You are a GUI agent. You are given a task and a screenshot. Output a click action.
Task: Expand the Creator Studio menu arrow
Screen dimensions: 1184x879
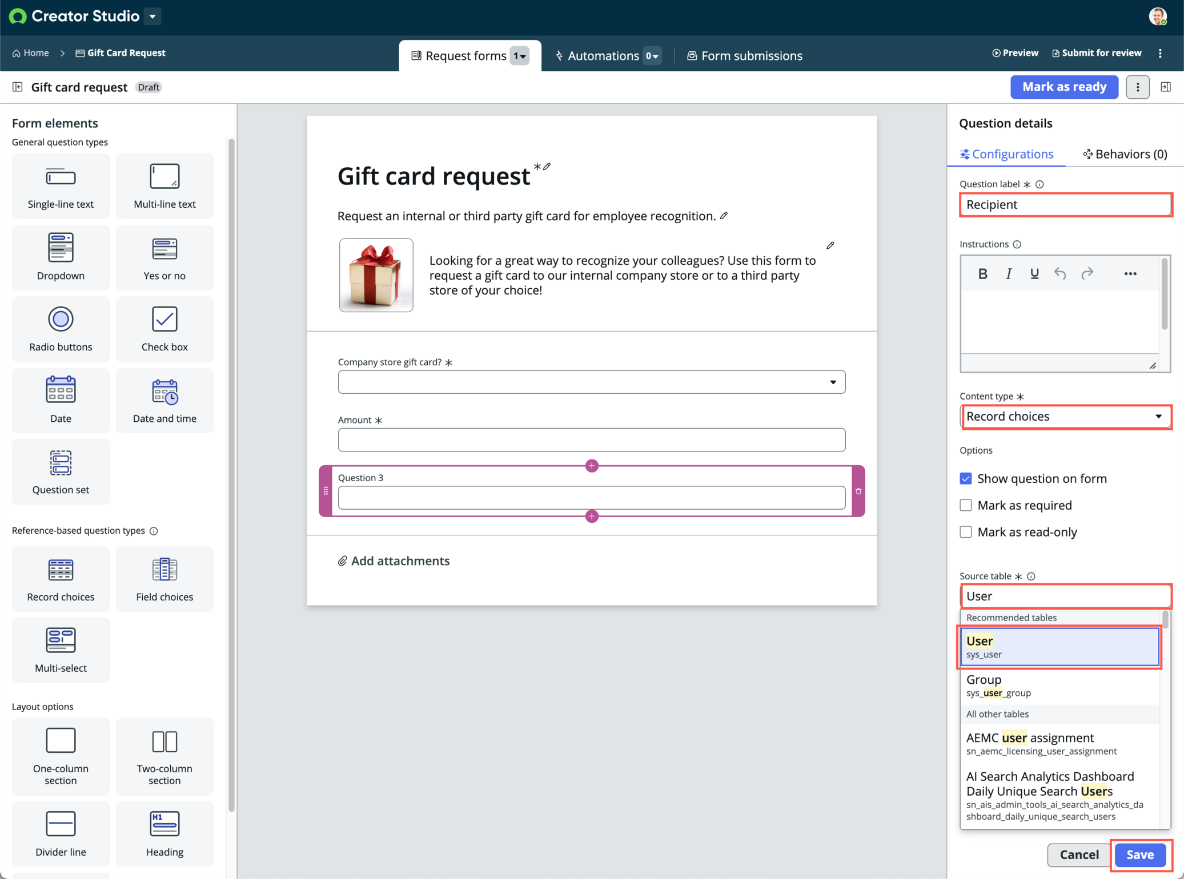(x=152, y=17)
